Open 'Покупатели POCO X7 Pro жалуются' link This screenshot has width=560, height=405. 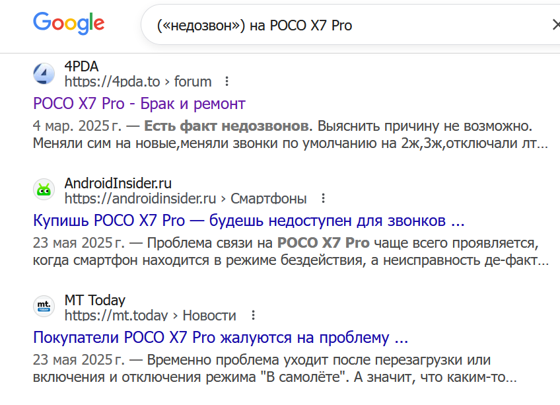click(x=221, y=338)
